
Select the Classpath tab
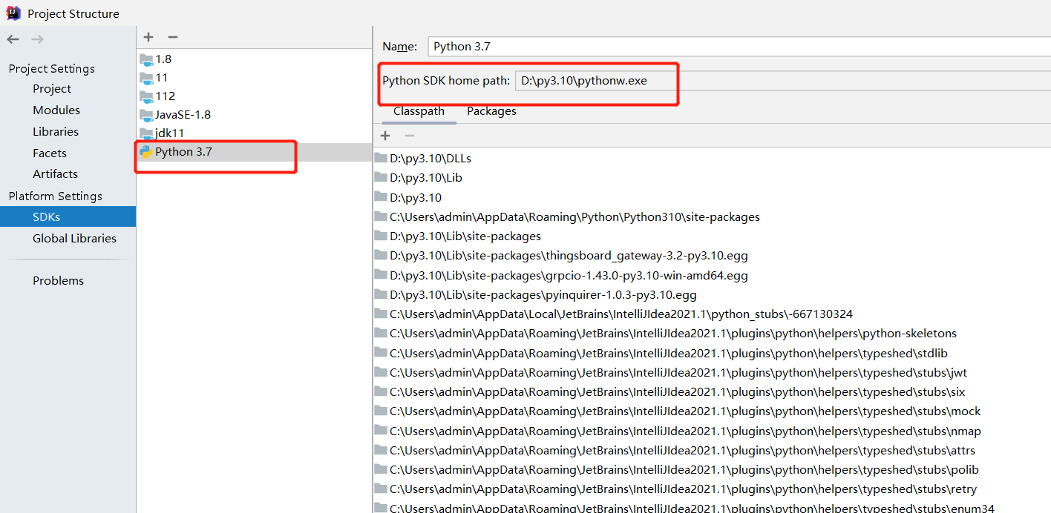click(419, 110)
